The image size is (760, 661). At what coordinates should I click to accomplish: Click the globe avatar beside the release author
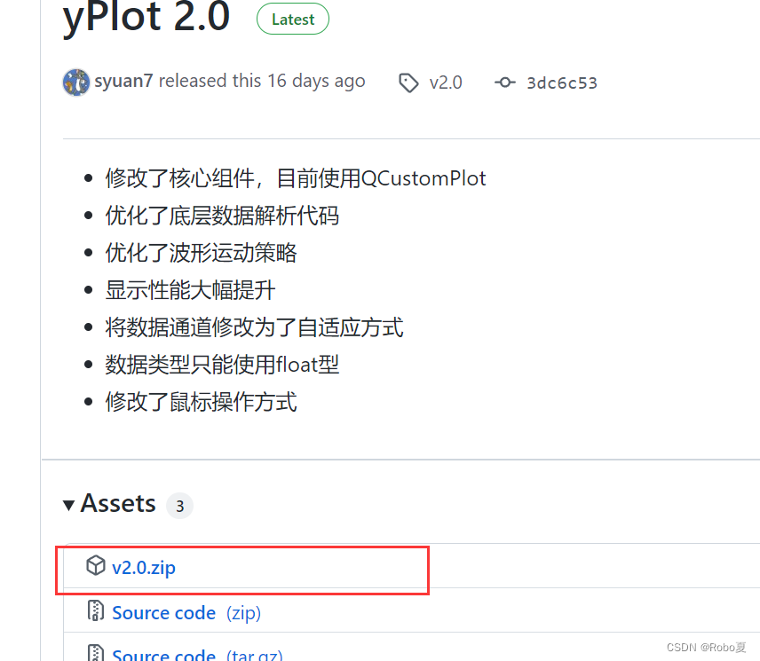pyautogui.click(x=76, y=82)
